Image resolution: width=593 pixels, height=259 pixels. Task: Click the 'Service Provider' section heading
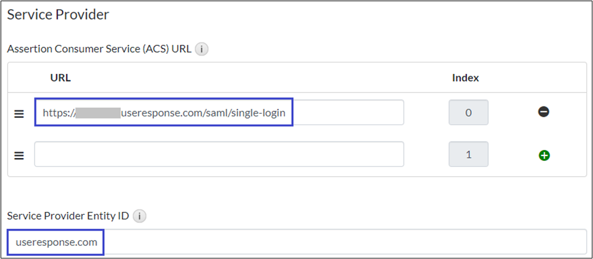click(58, 15)
